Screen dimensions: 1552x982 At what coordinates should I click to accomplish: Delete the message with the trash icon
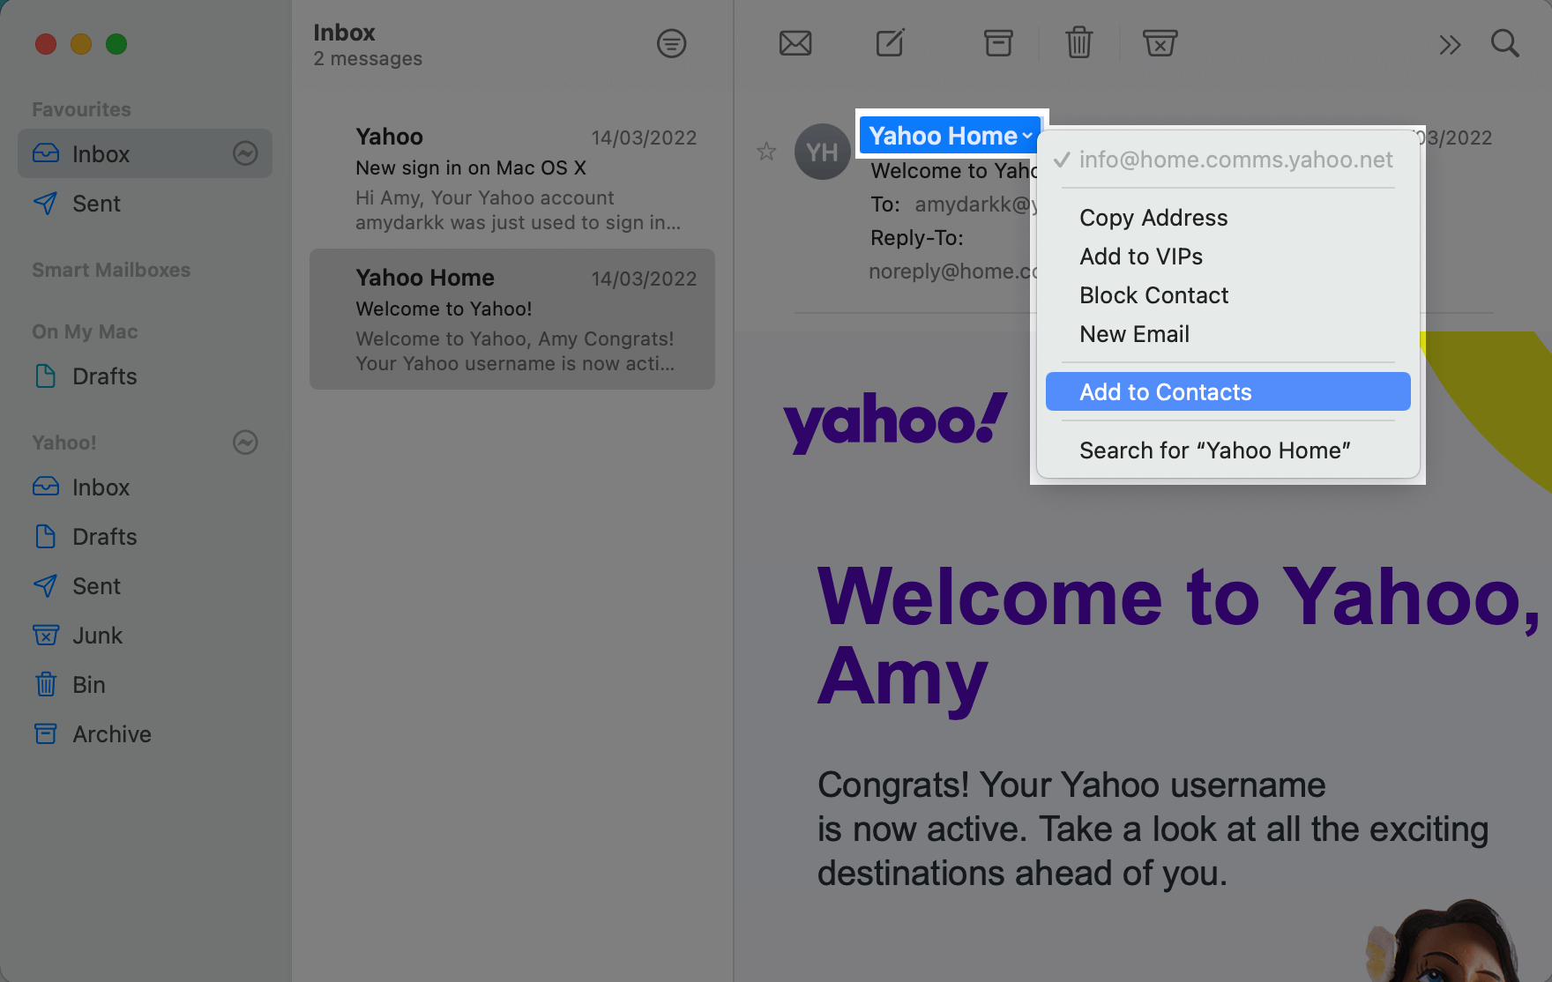point(1078,42)
